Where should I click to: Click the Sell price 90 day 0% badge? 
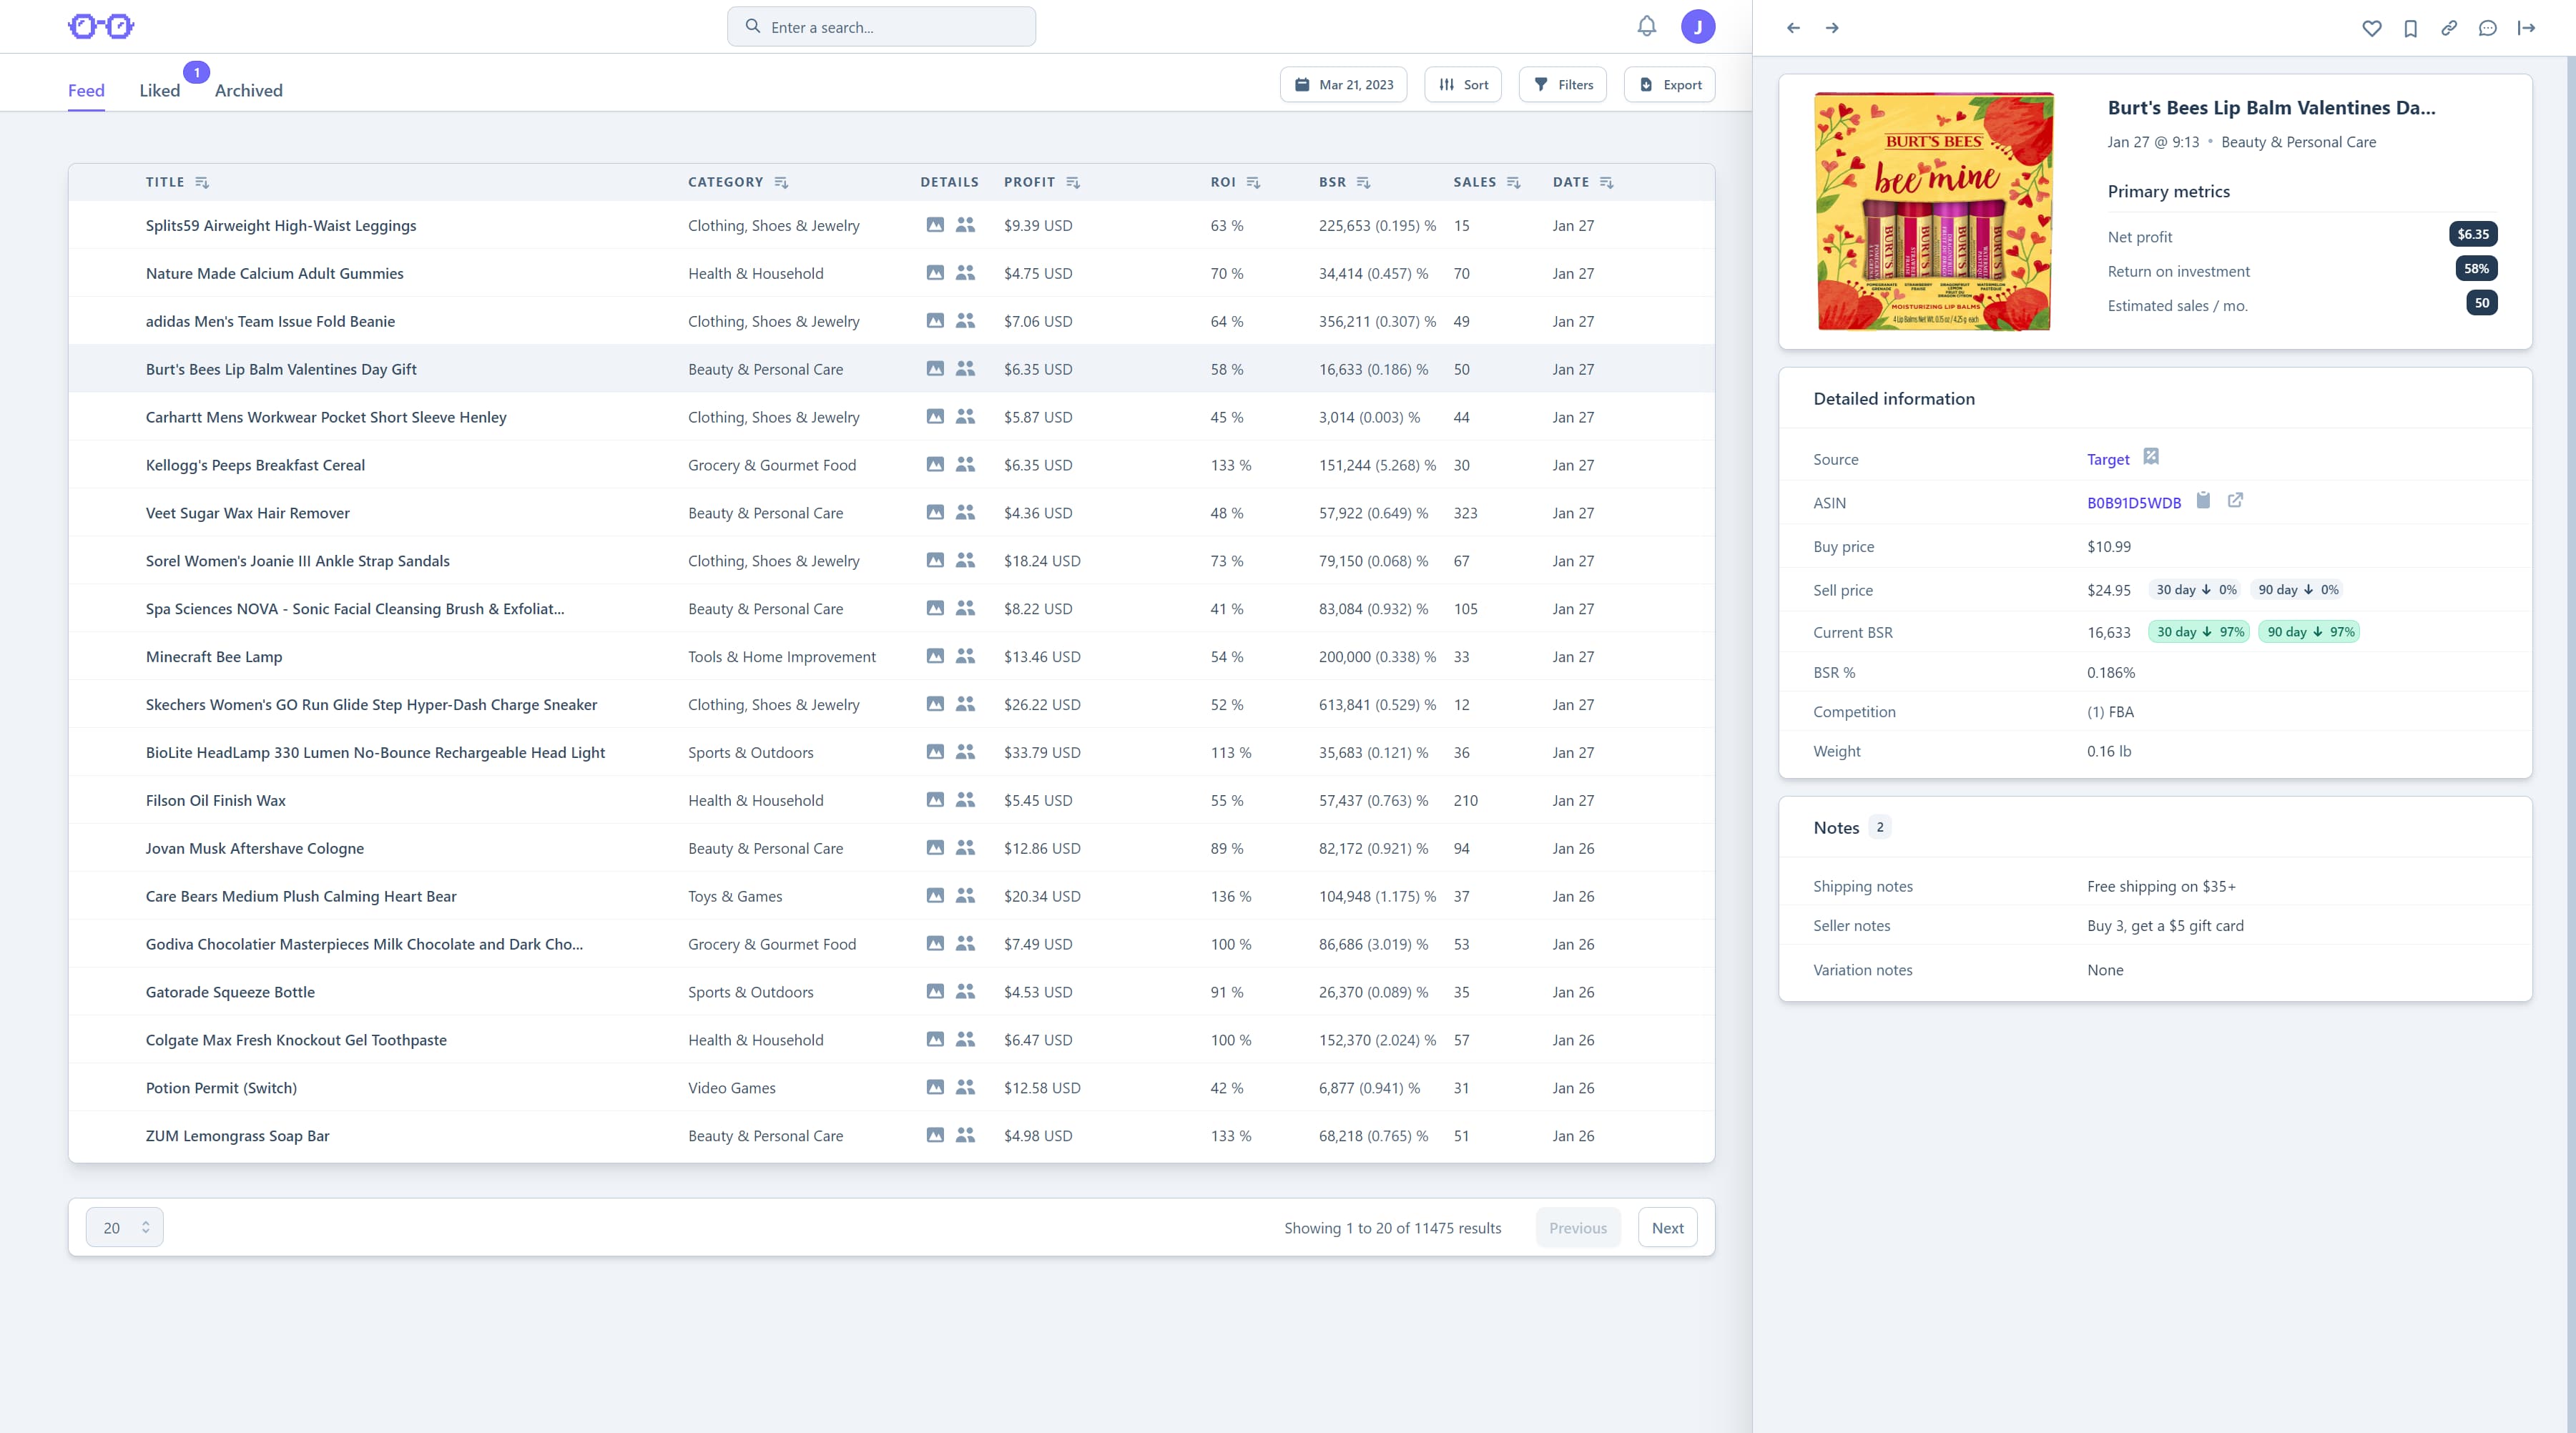[x=2298, y=590]
